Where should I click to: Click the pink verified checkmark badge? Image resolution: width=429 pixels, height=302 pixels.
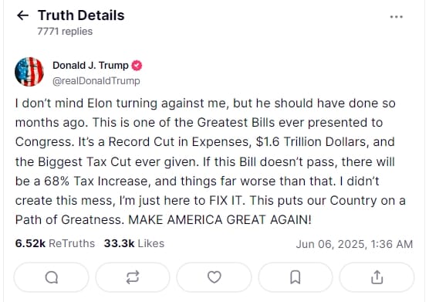point(137,66)
